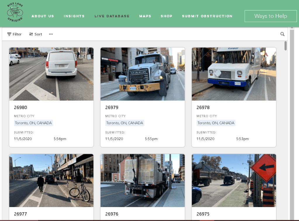
Task: Open the Mack truck photo for 26979
Action: (143, 74)
